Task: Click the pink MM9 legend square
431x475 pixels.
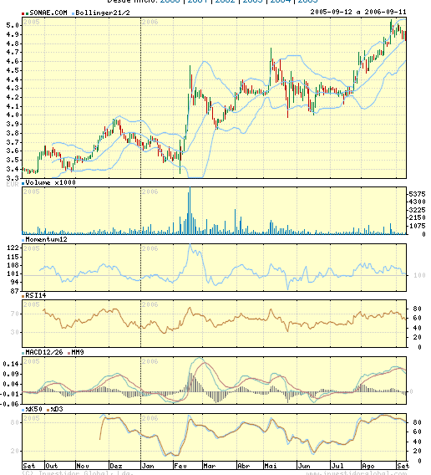Action: click(69, 353)
